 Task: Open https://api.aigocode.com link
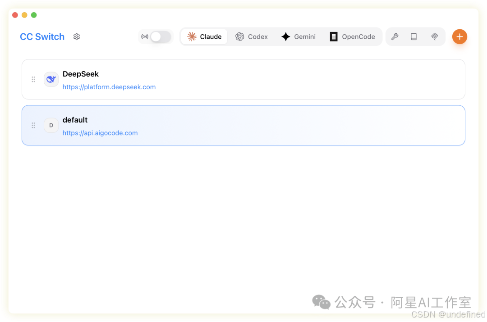[100, 133]
